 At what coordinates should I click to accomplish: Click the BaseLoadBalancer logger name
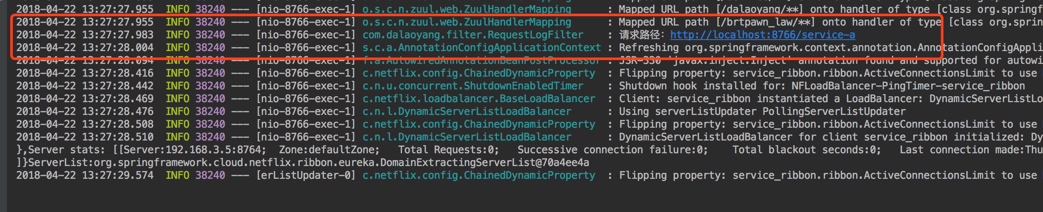[478, 99]
